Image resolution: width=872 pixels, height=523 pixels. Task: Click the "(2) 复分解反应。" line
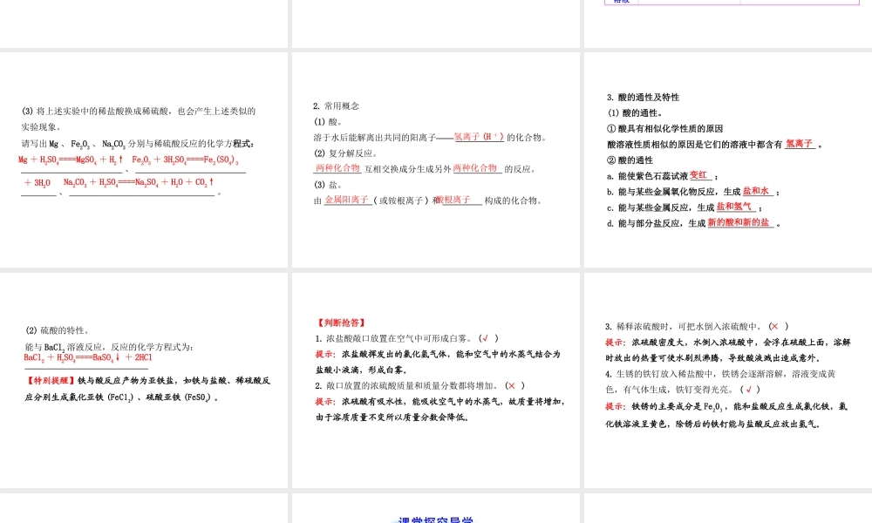(x=345, y=153)
